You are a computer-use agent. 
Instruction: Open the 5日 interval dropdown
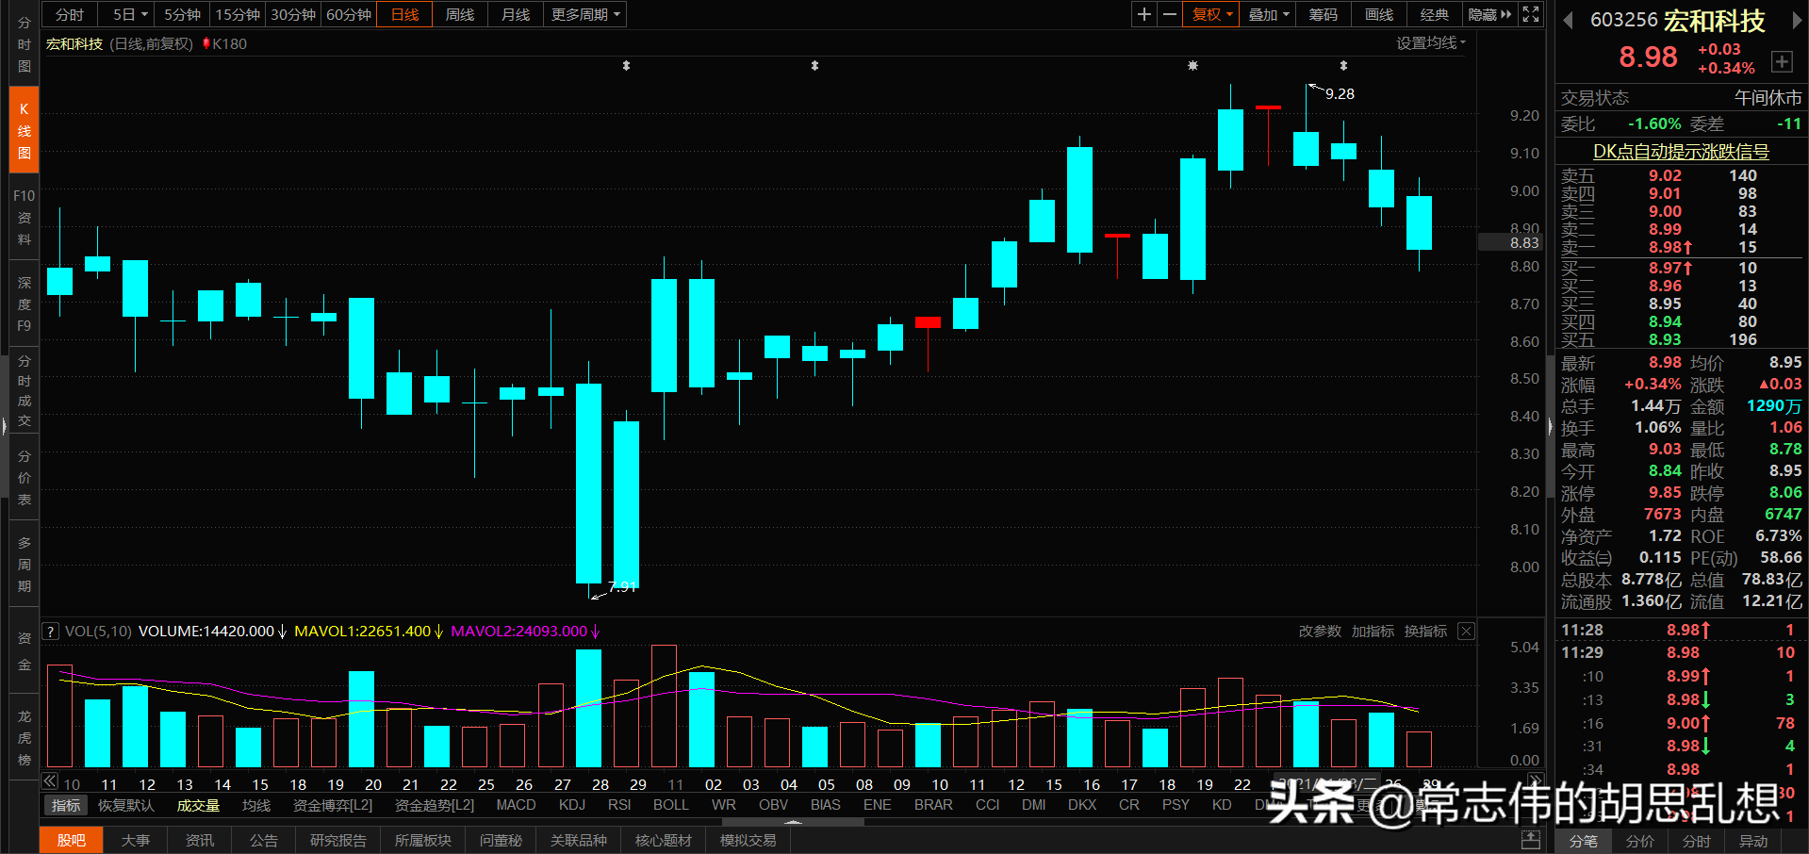click(126, 14)
